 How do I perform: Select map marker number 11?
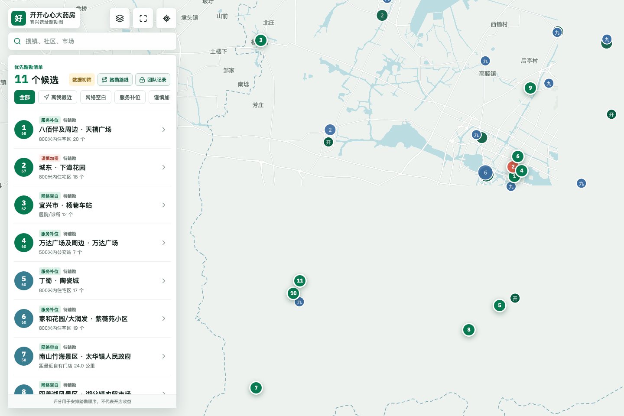coord(300,281)
